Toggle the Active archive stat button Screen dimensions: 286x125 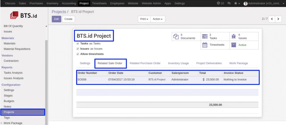tap(244, 45)
